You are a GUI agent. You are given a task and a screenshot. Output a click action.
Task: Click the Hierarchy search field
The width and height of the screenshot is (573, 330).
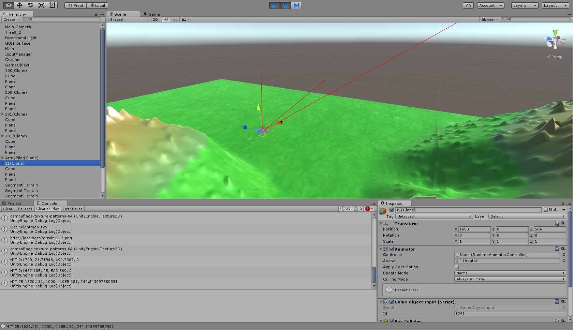pos(61,19)
